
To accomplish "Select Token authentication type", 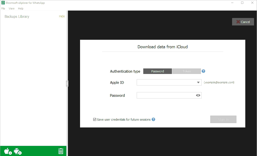I will 186,71.
